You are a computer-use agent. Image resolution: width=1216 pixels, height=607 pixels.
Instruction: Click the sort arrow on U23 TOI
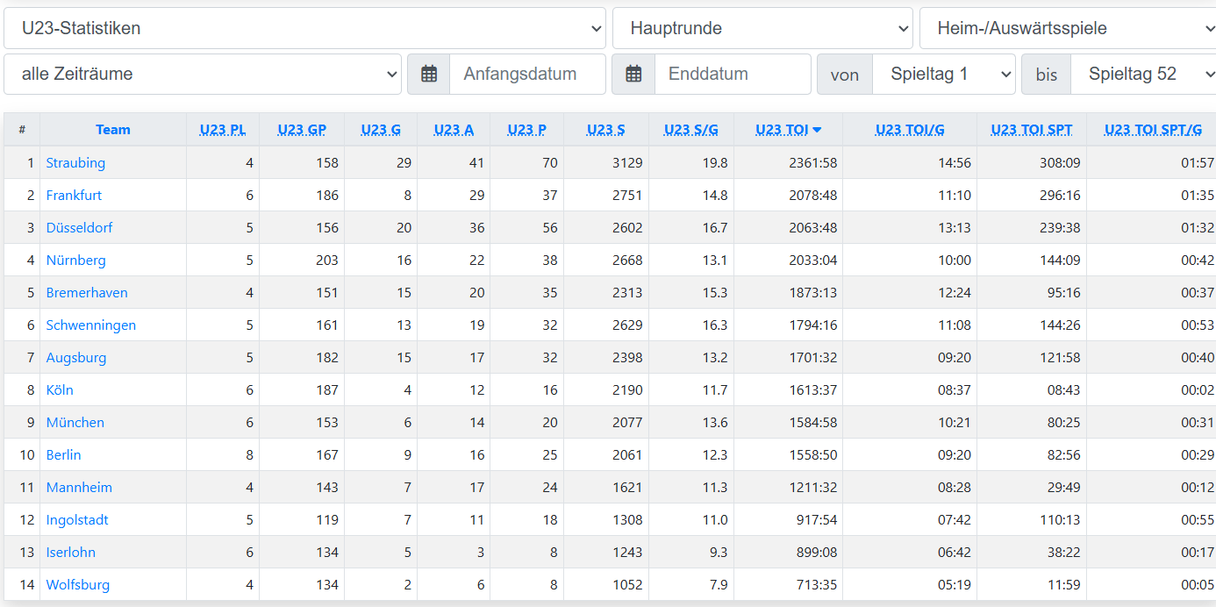point(817,130)
